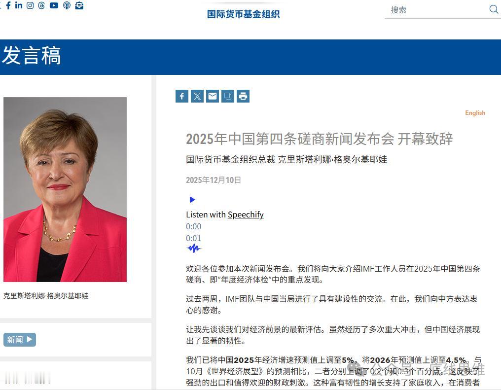
Task: Share the speech on X
Action: (197, 96)
